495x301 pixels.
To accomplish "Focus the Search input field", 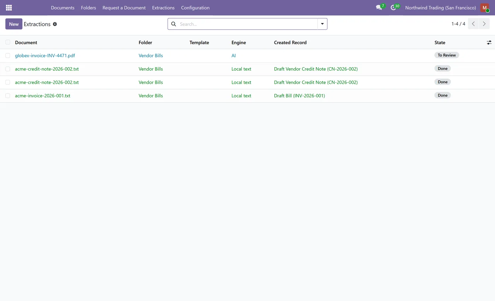I will point(248,24).
